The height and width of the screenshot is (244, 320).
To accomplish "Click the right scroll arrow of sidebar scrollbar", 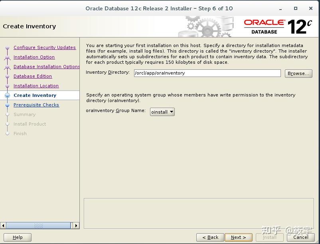I will click(x=76, y=225).
